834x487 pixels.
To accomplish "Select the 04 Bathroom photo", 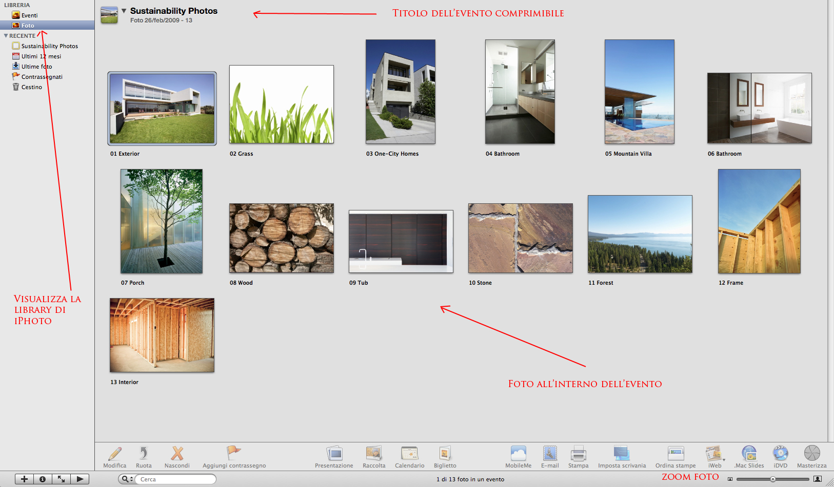I will (x=520, y=92).
